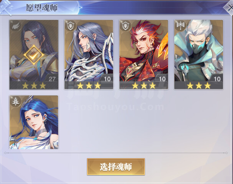This screenshot has width=233, height=184.
Task: Click three-star rating under red-haired hero
Action: click(144, 85)
